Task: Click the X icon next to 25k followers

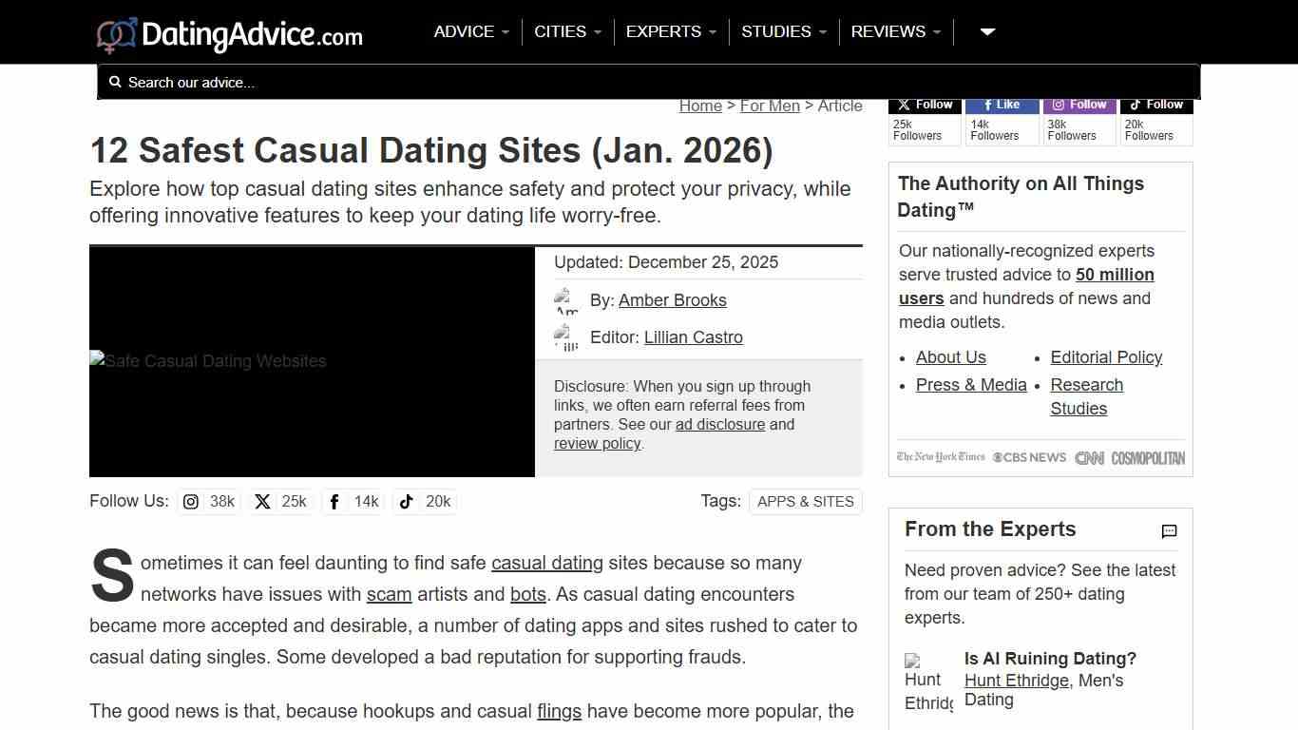Action: pyautogui.click(x=262, y=501)
